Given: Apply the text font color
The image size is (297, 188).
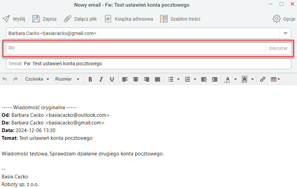Looking at the screenshot, I should tap(228, 79).
